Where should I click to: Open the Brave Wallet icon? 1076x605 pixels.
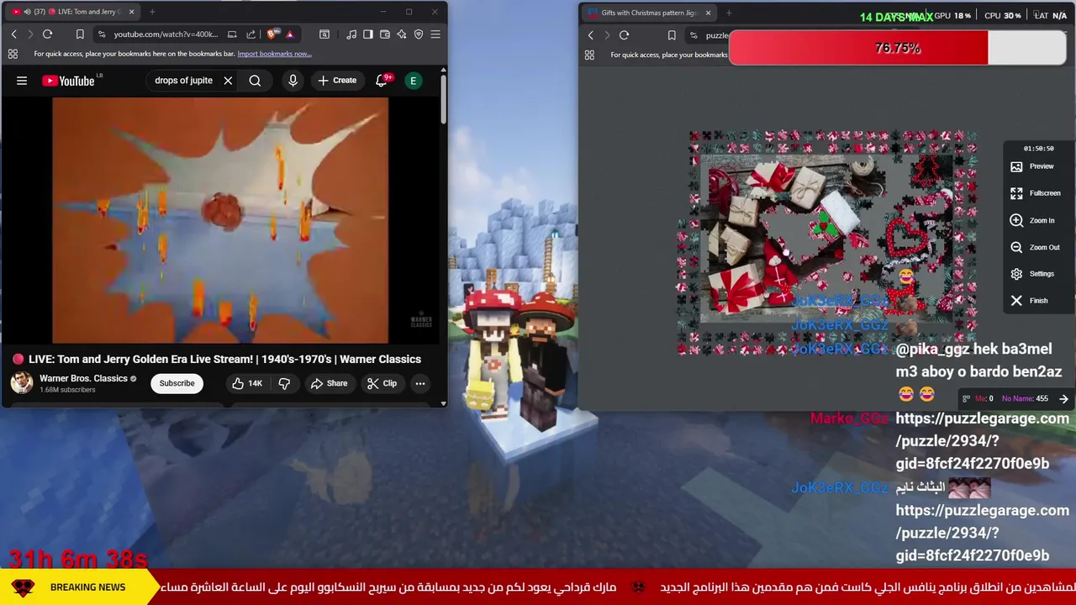pyautogui.click(x=385, y=34)
